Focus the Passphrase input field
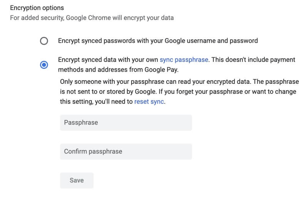Image resolution: width=308 pixels, height=198 pixels. click(126, 123)
